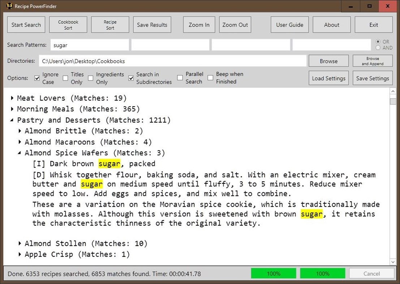Select the AND search mode

tap(377, 47)
